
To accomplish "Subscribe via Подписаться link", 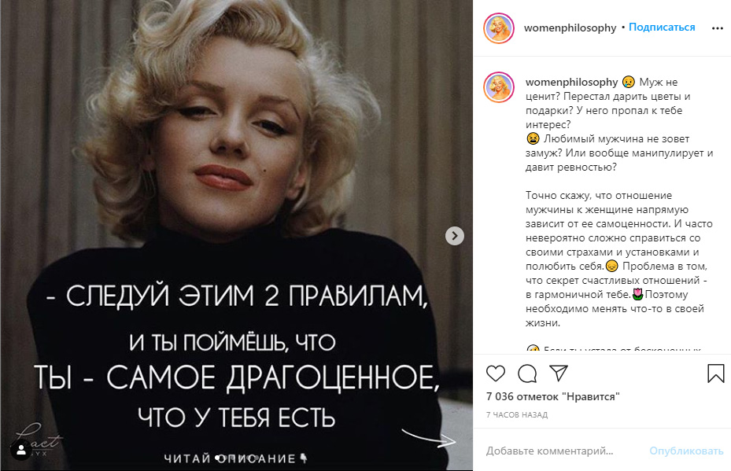I will [662, 28].
